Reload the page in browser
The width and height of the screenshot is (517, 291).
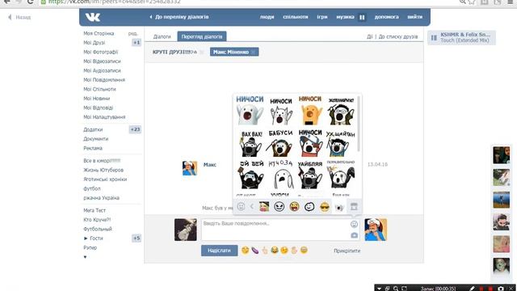coord(30,2)
